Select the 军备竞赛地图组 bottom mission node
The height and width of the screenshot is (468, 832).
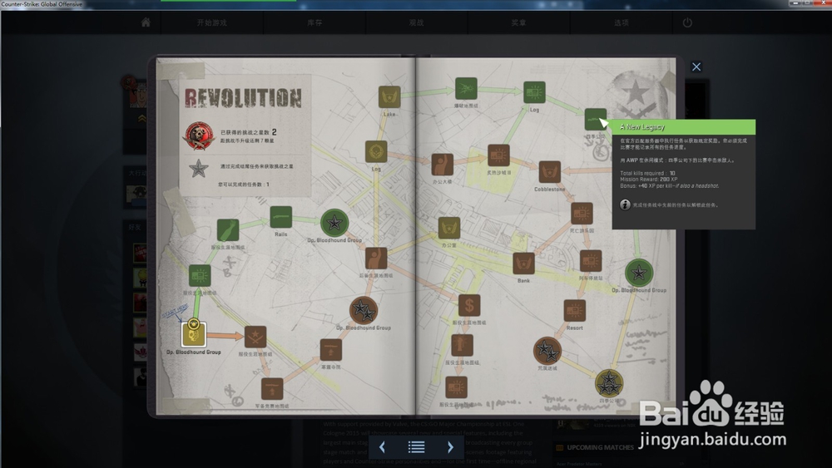[272, 390]
